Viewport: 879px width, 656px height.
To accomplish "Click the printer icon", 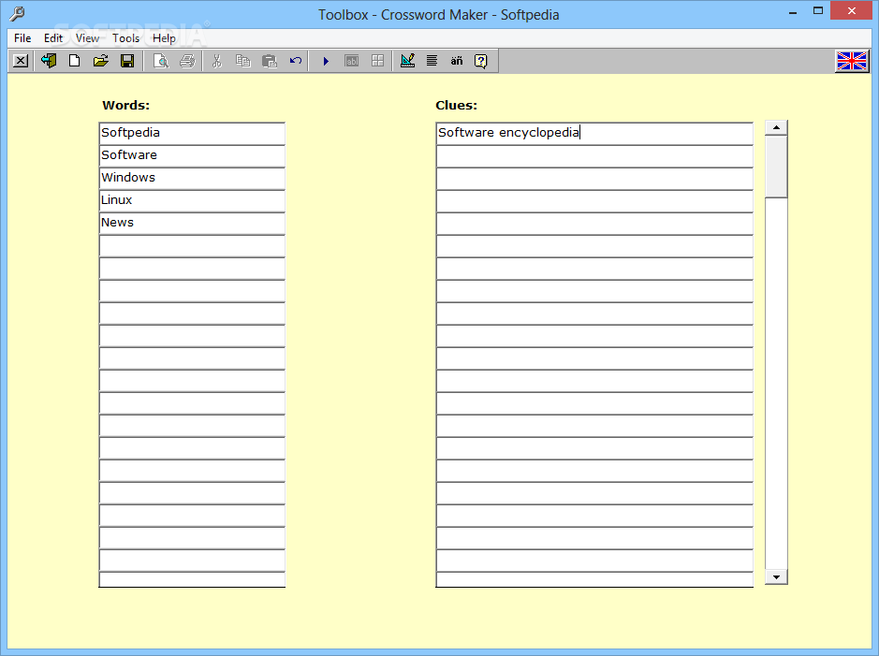I will [187, 61].
